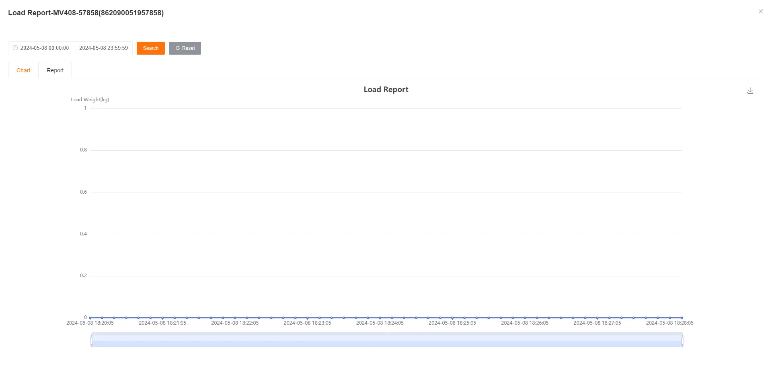Click the download icon to export the chart
This screenshot has height=366, width=772.
click(x=750, y=90)
